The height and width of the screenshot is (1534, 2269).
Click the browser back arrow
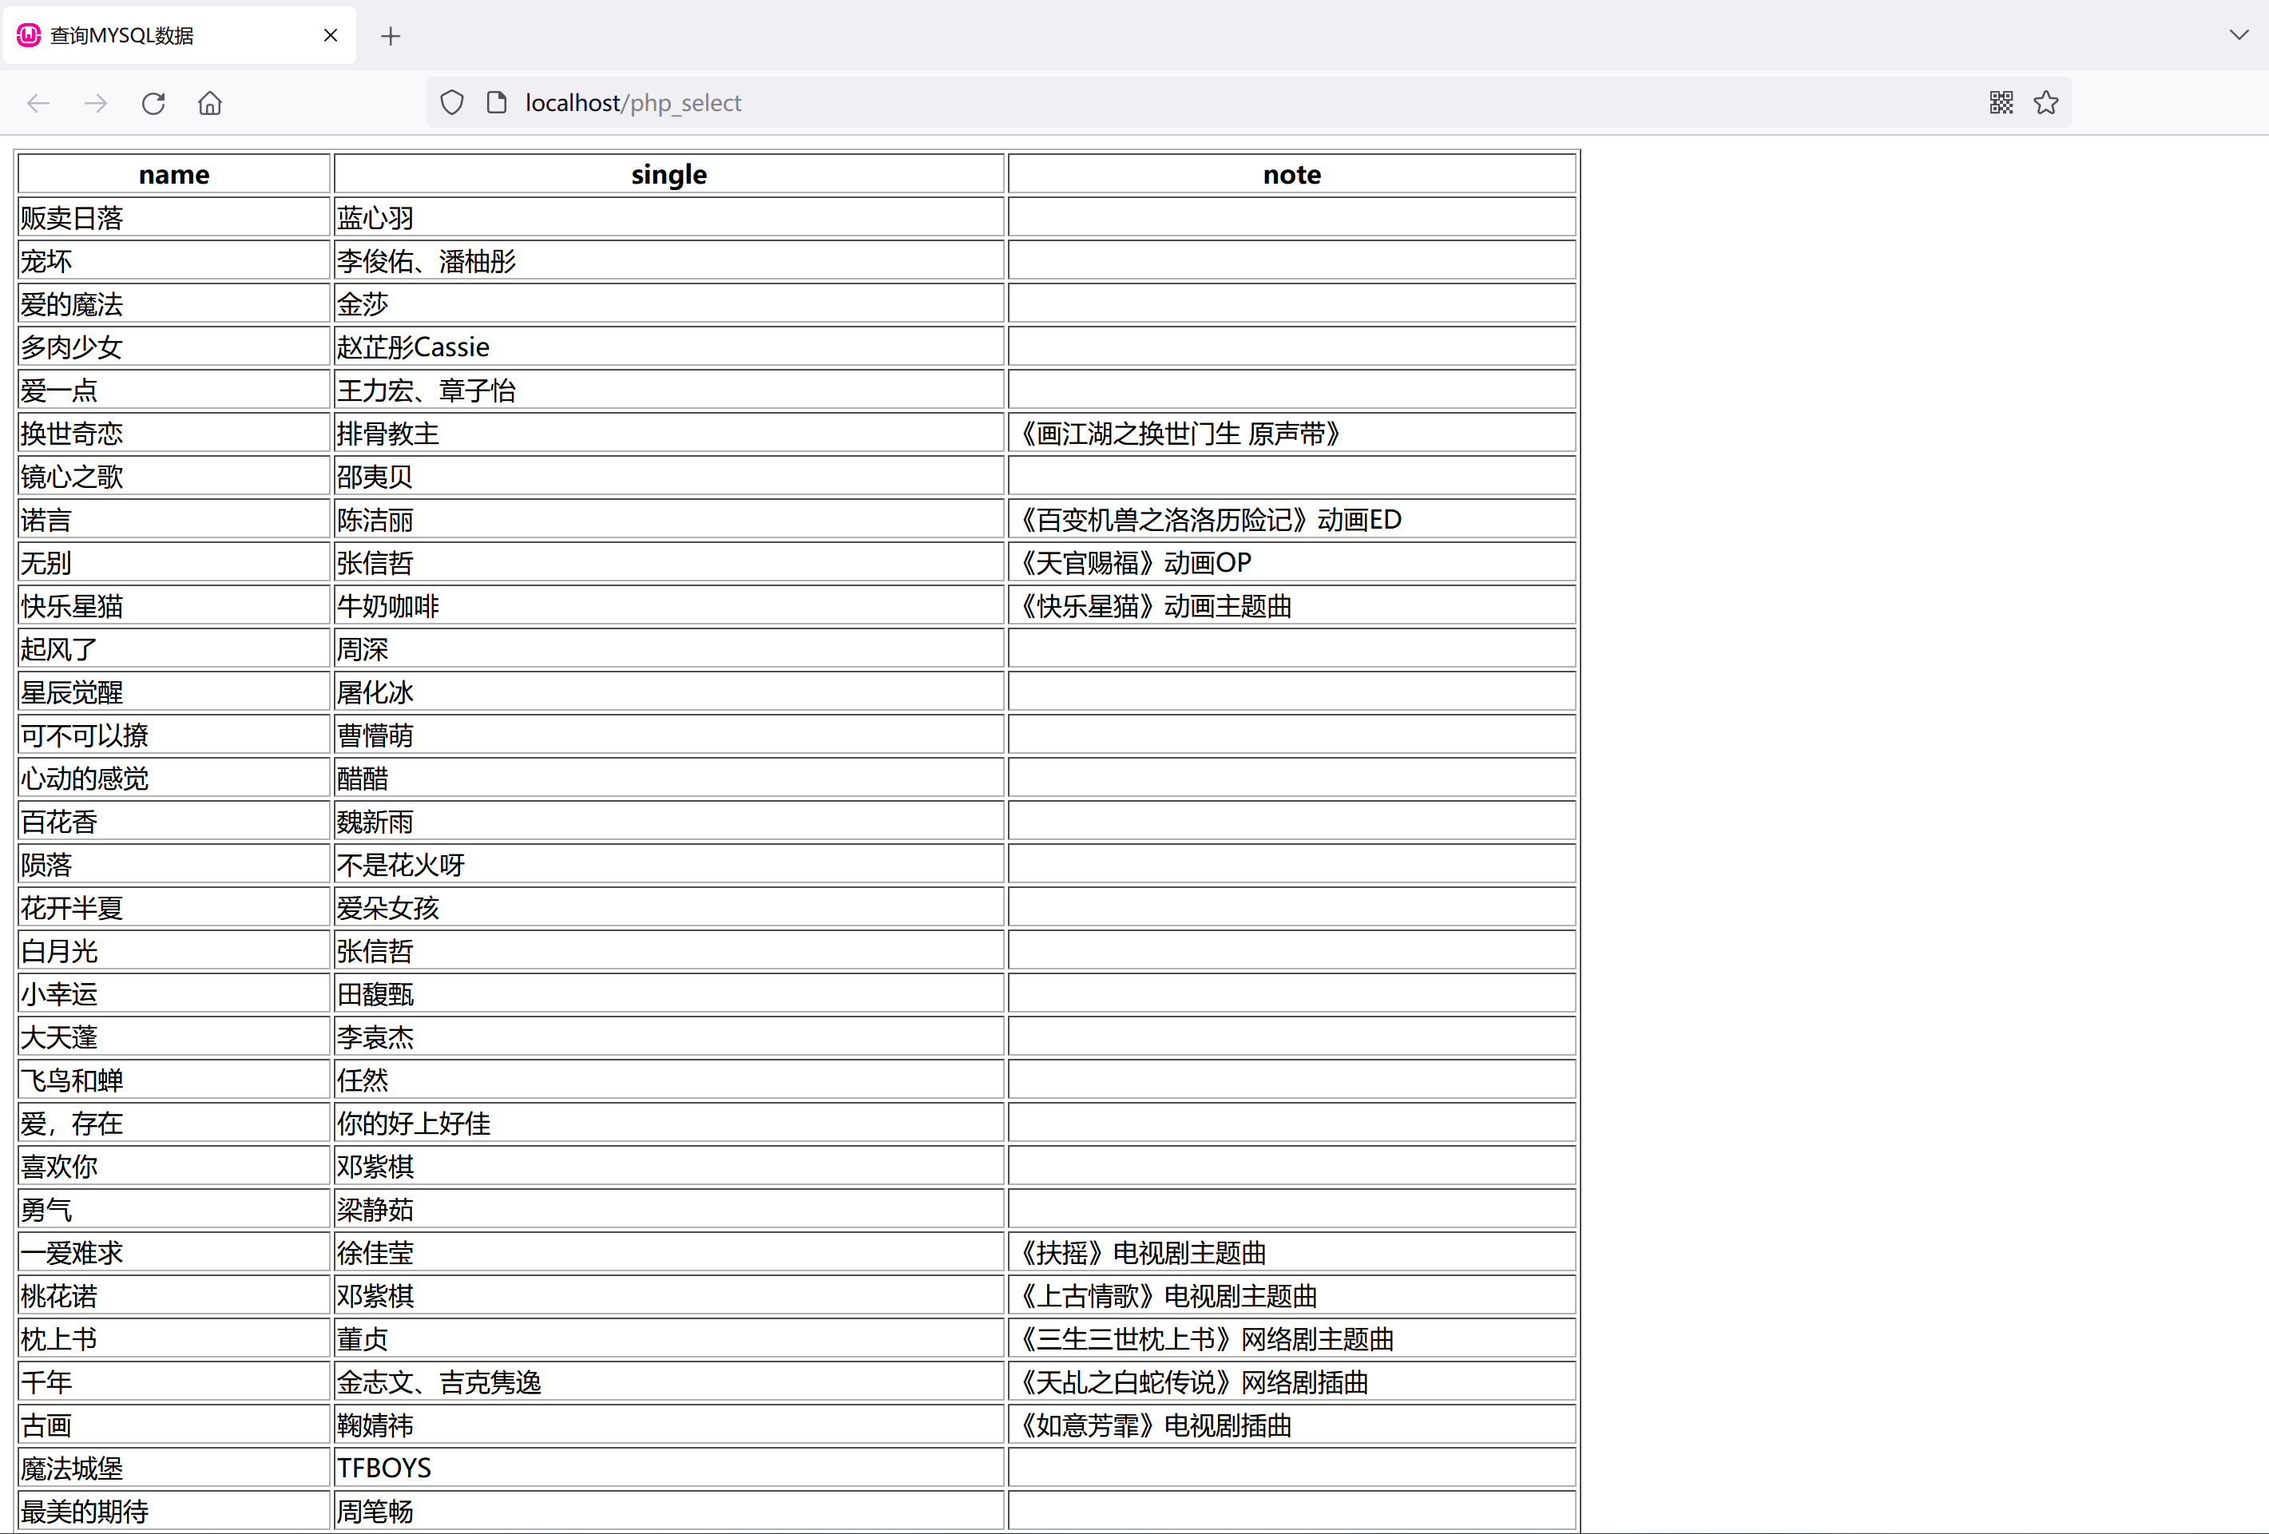[x=38, y=104]
